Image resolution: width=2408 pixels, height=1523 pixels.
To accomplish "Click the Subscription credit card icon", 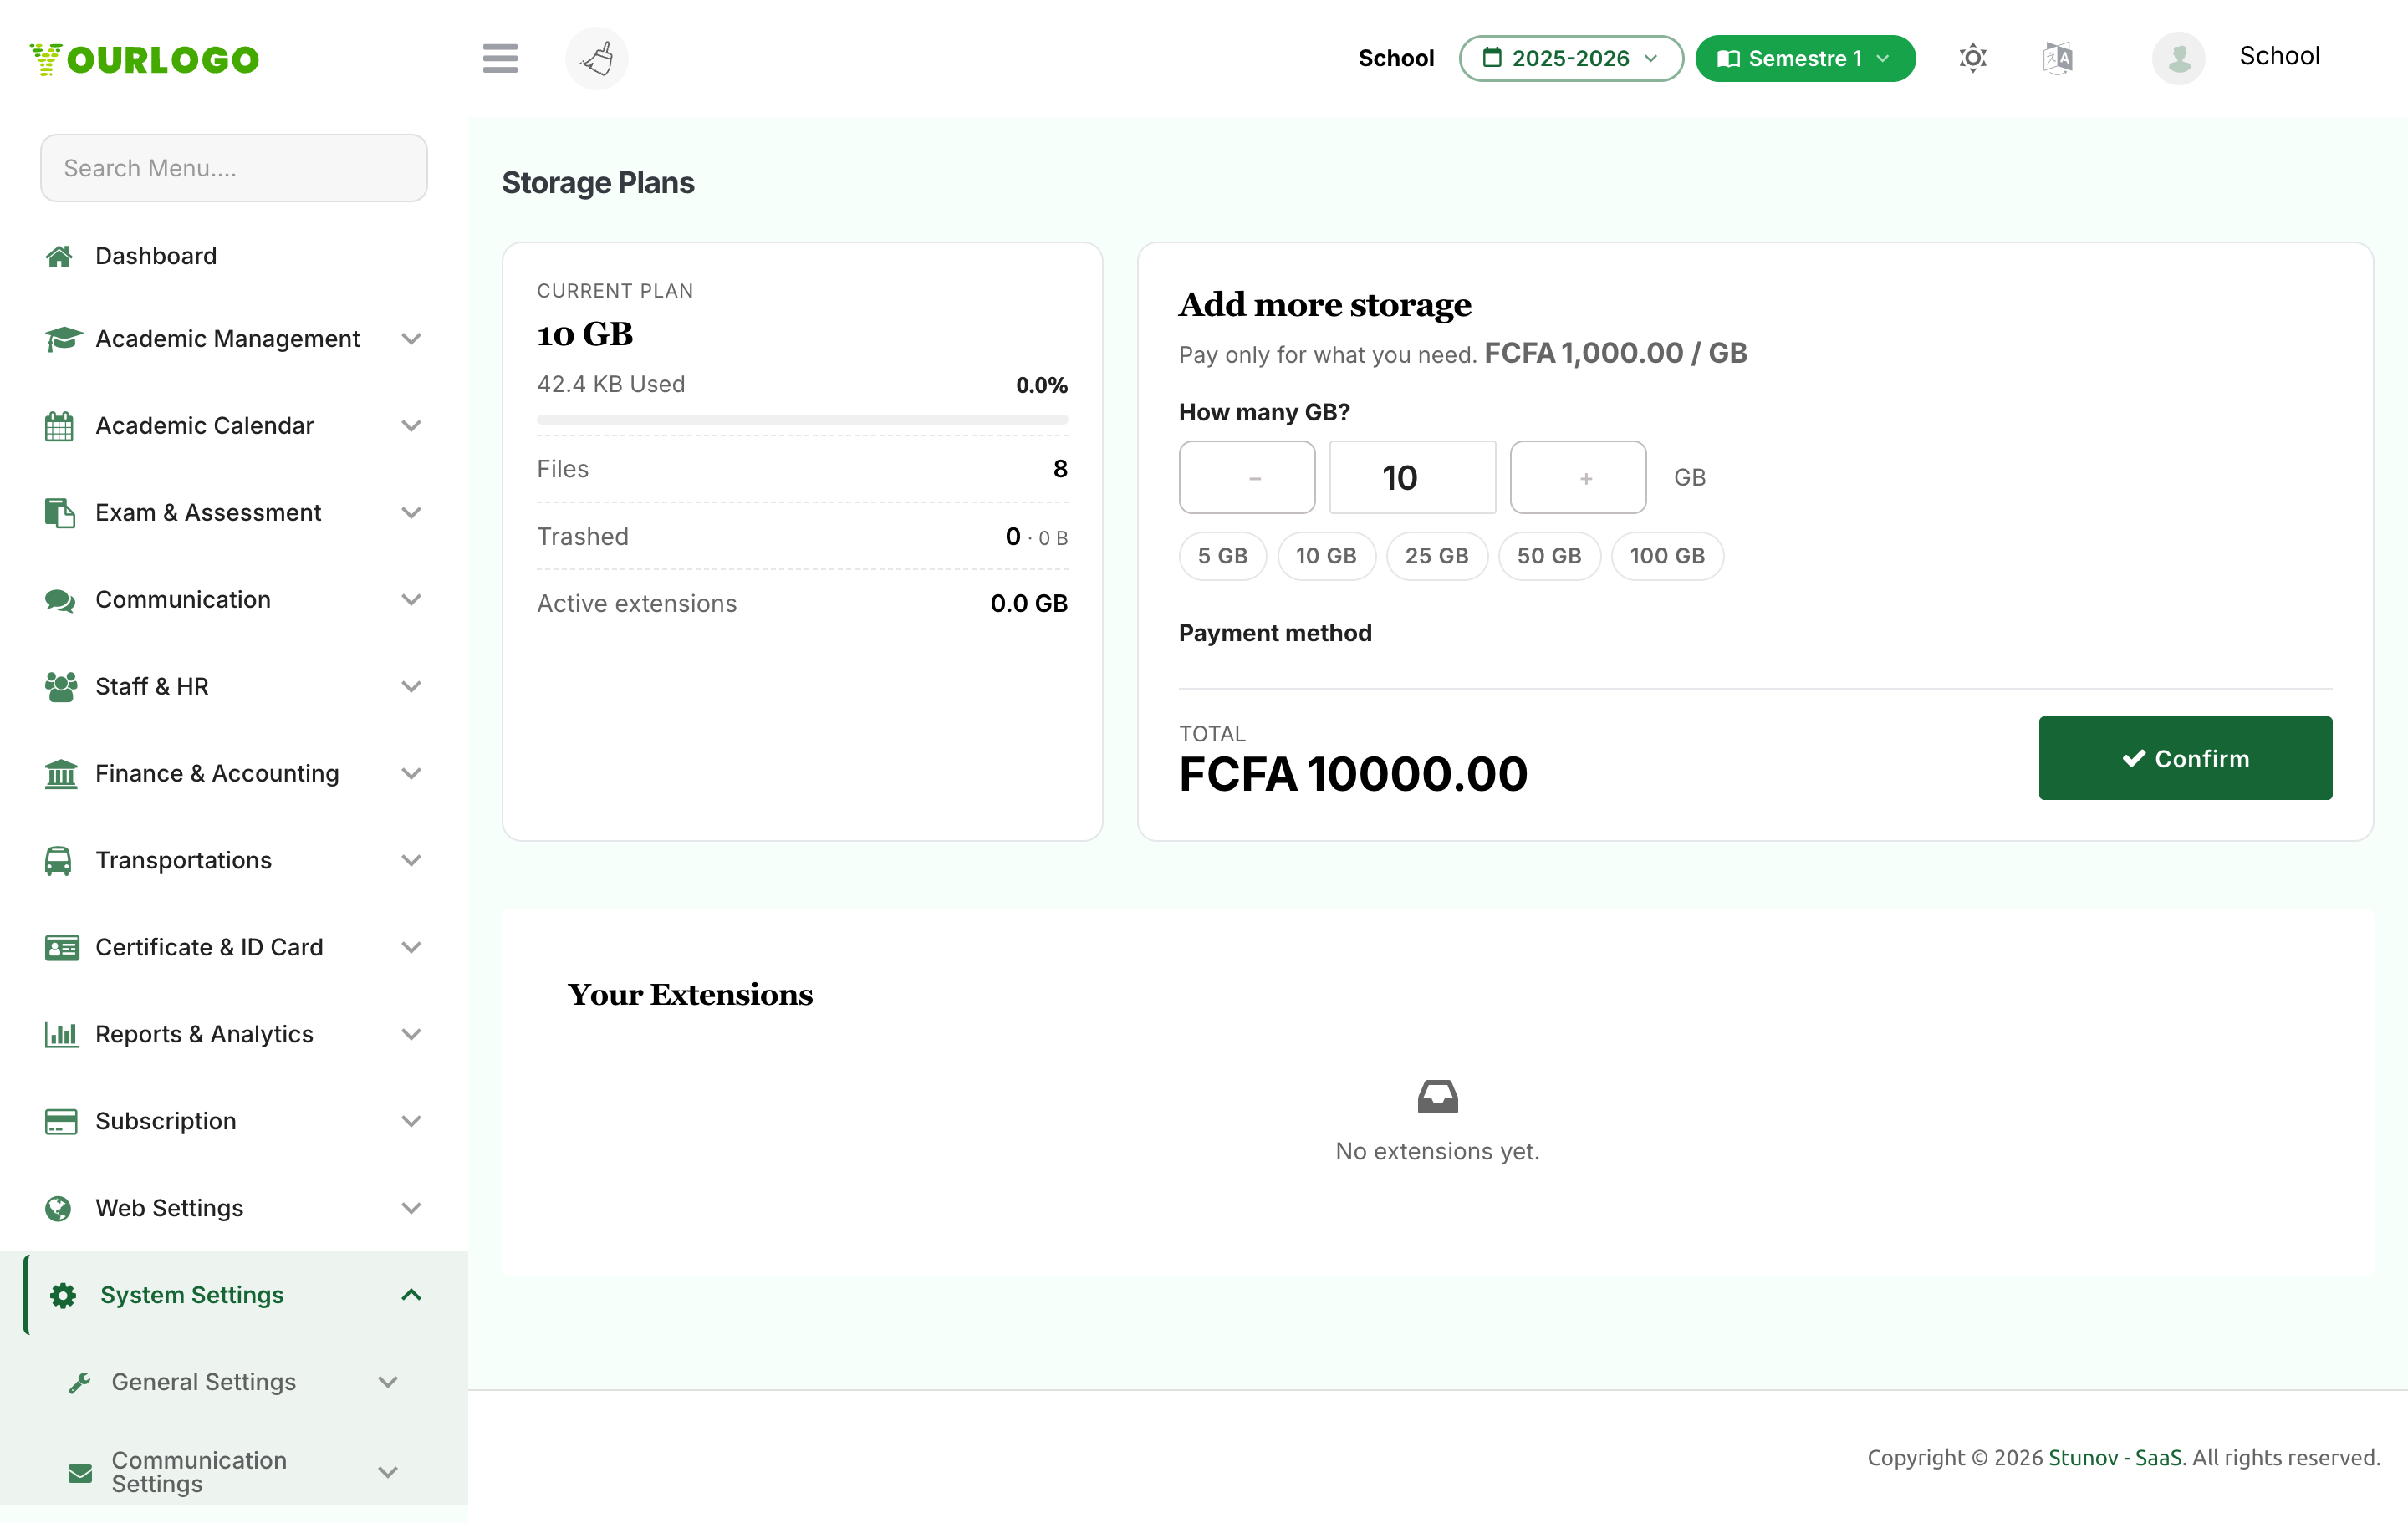I will pyautogui.click(x=61, y=1122).
